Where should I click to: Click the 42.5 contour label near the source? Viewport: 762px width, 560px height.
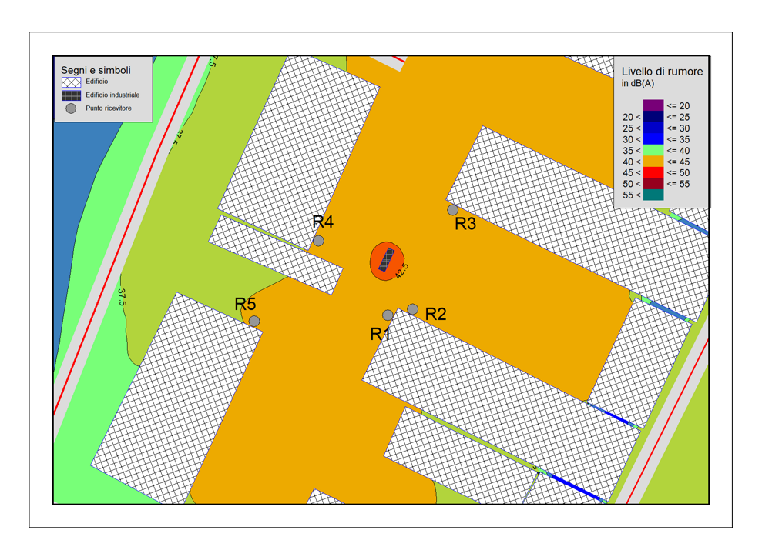(x=401, y=271)
